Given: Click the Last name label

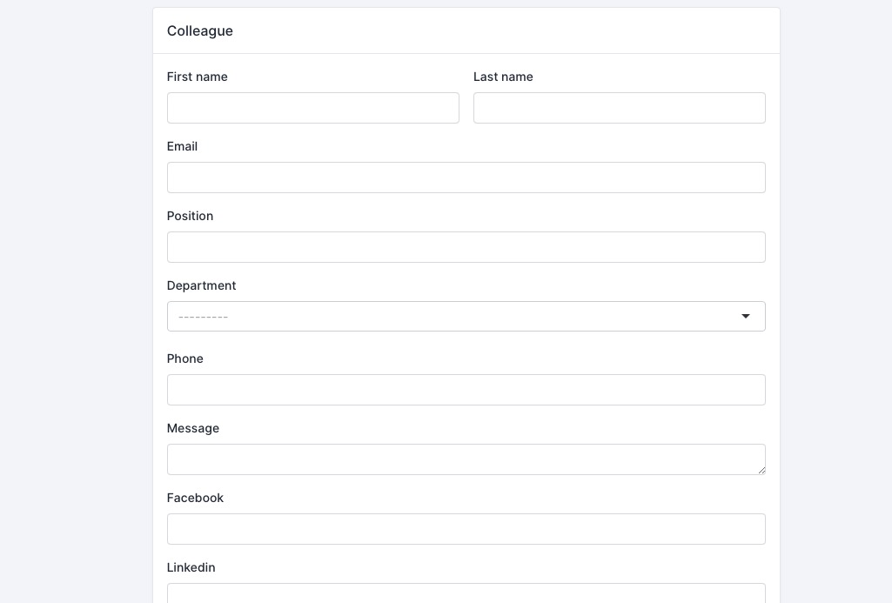Looking at the screenshot, I should point(503,77).
